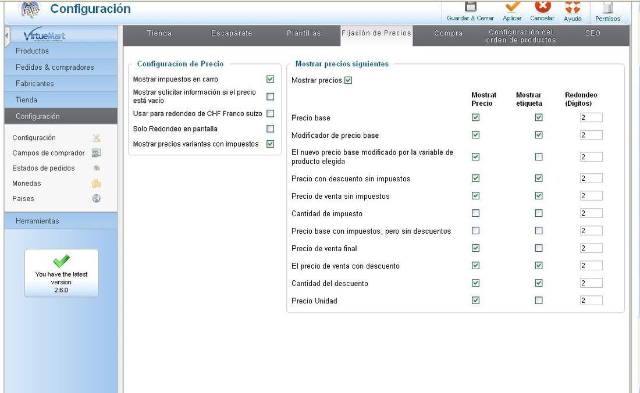Image resolution: width=640 pixels, height=393 pixels.
Task: Click Redondeo field for Precio Unidad
Action: tap(591, 301)
